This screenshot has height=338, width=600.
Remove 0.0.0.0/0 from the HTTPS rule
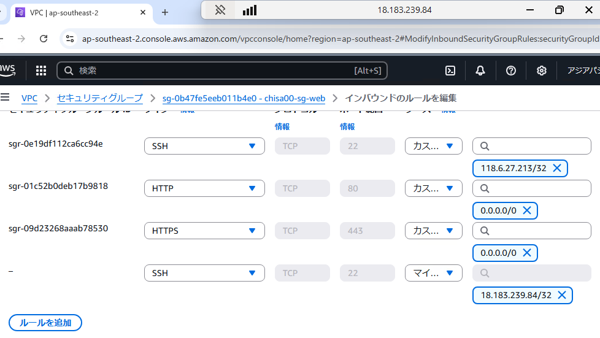(527, 253)
